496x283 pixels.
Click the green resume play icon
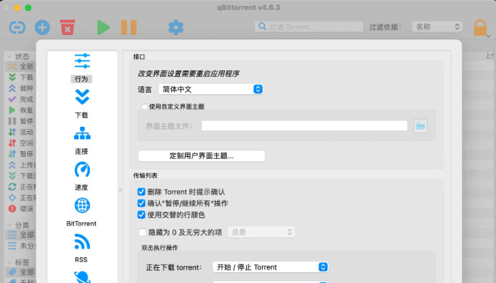pyautogui.click(x=103, y=28)
